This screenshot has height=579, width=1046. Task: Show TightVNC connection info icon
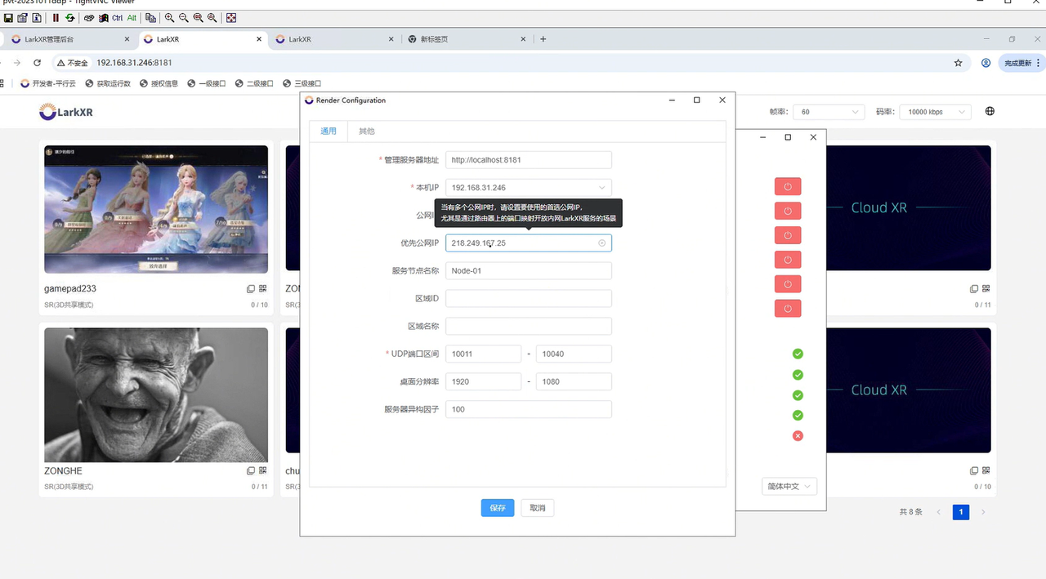tap(36, 17)
